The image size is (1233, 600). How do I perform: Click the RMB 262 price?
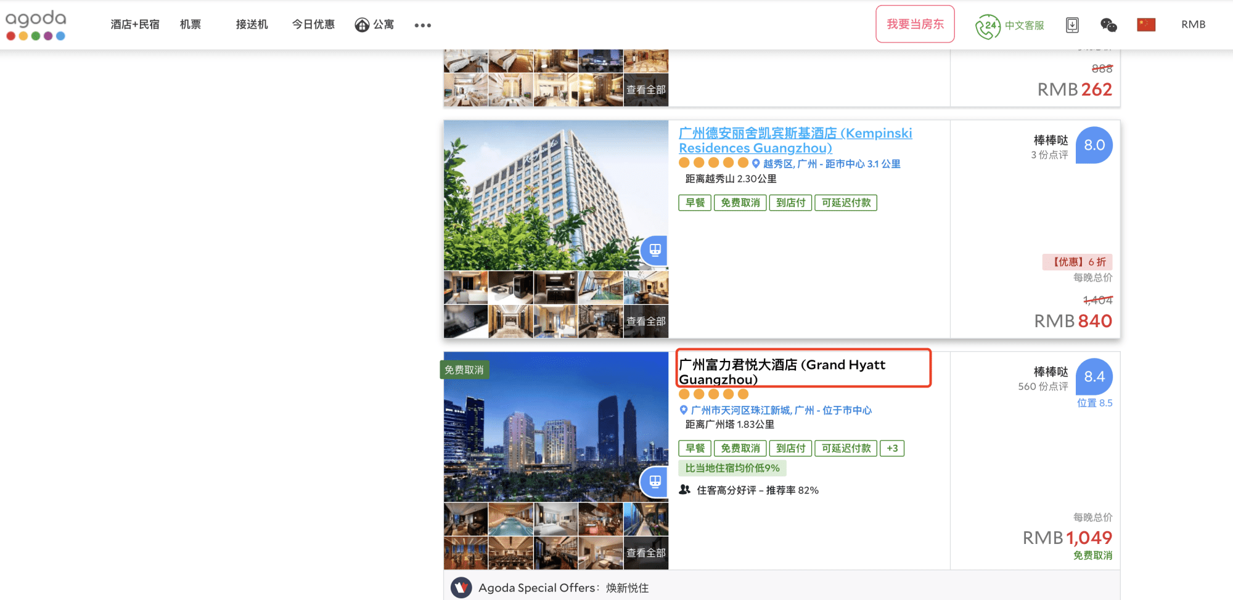[1075, 90]
